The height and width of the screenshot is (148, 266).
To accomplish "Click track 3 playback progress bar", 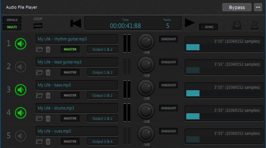I will pyautogui.click(x=224, y=93).
